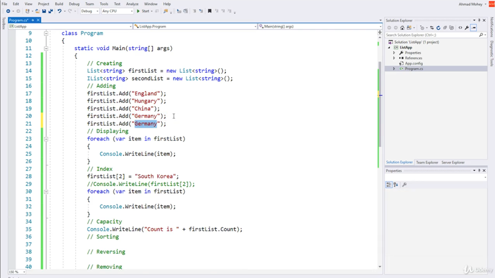Save Program.cs with the floppy icon
Screen dimensions: 495x278
pos(44,11)
